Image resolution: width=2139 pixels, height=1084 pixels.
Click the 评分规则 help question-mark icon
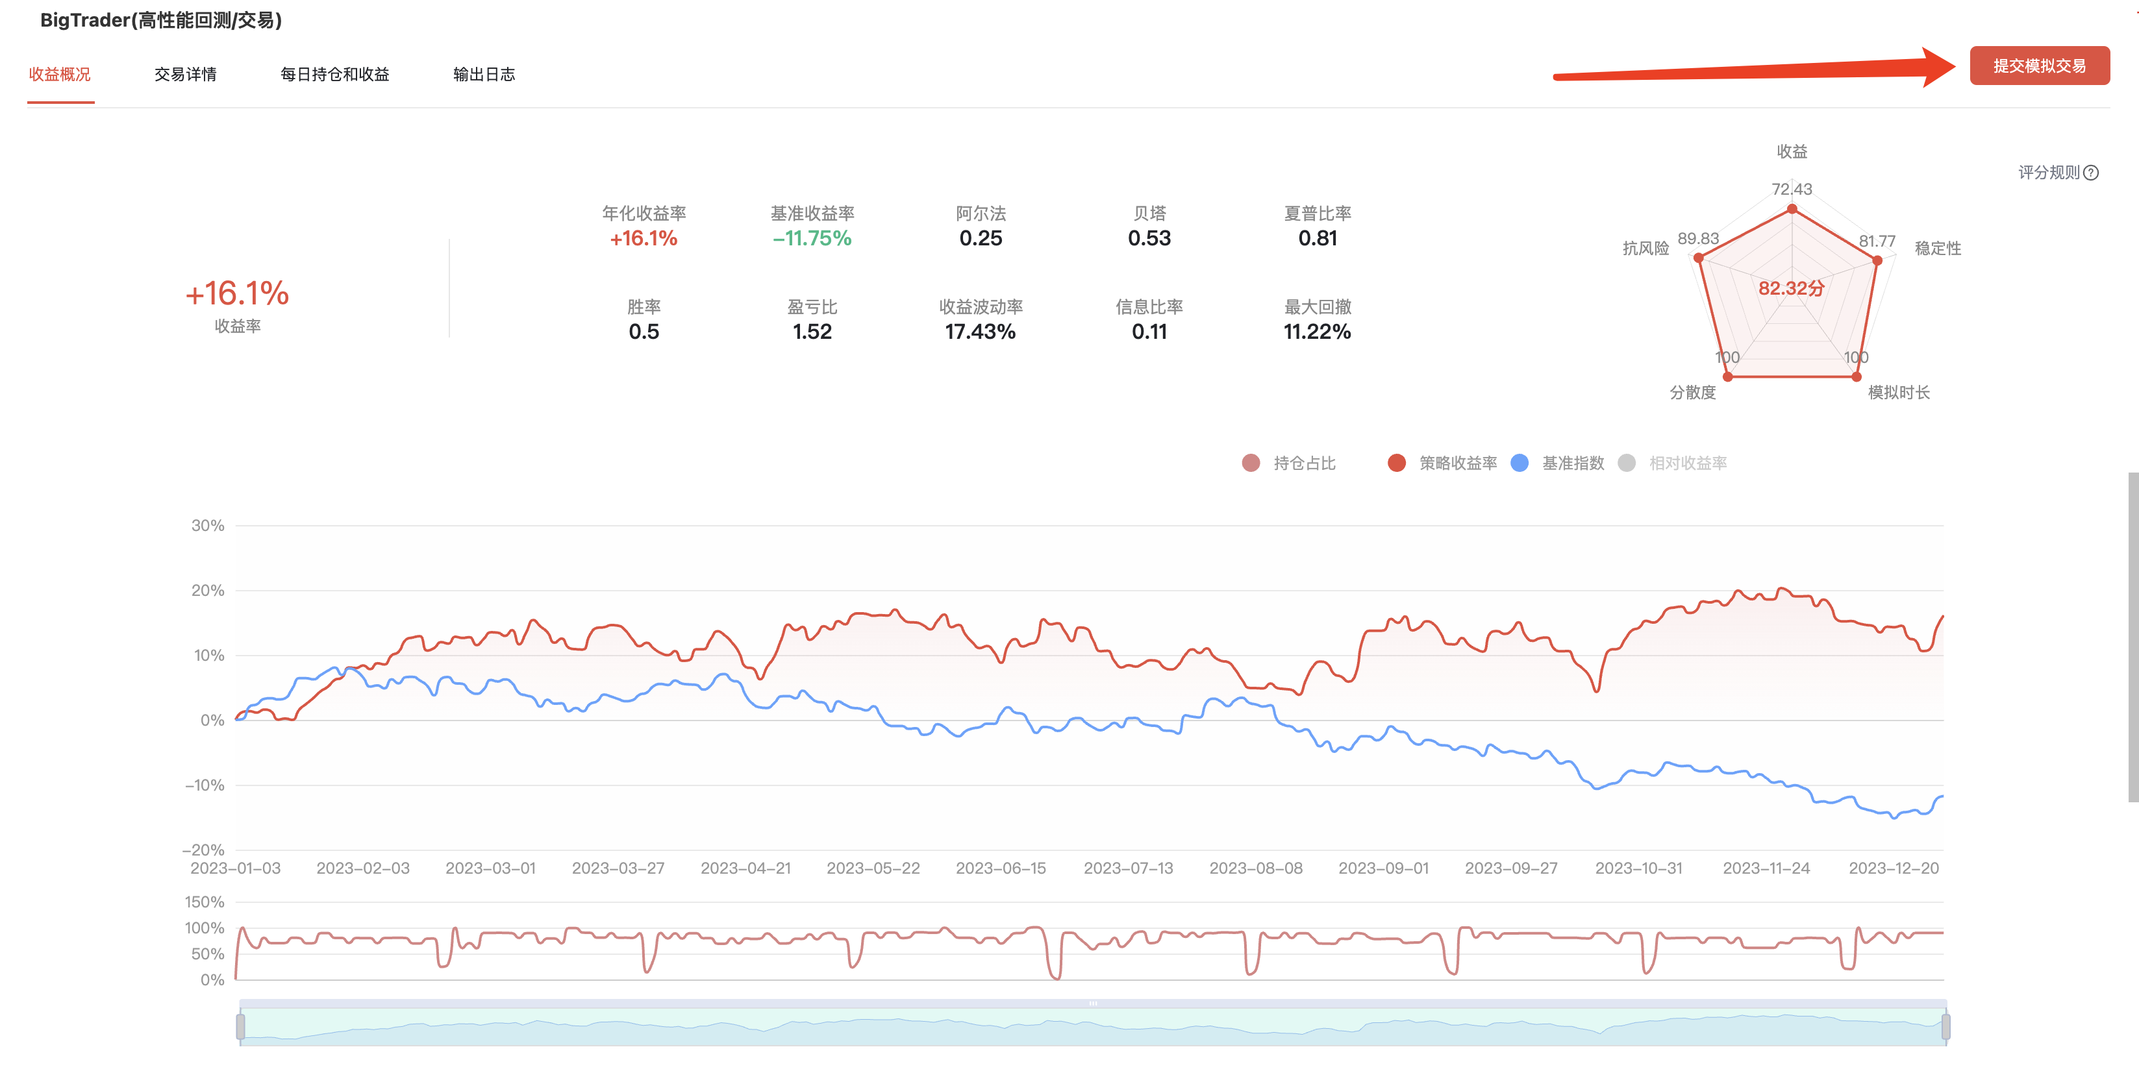pyautogui.click(x=2092, y=173)
